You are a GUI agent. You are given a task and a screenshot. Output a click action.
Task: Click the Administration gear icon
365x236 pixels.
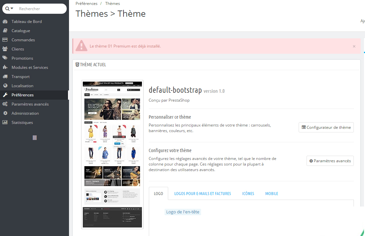click(5, 113)
